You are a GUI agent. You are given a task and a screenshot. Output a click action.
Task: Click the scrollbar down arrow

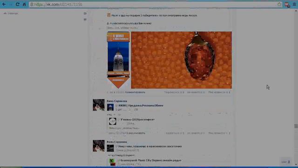(x=296, y=165)
